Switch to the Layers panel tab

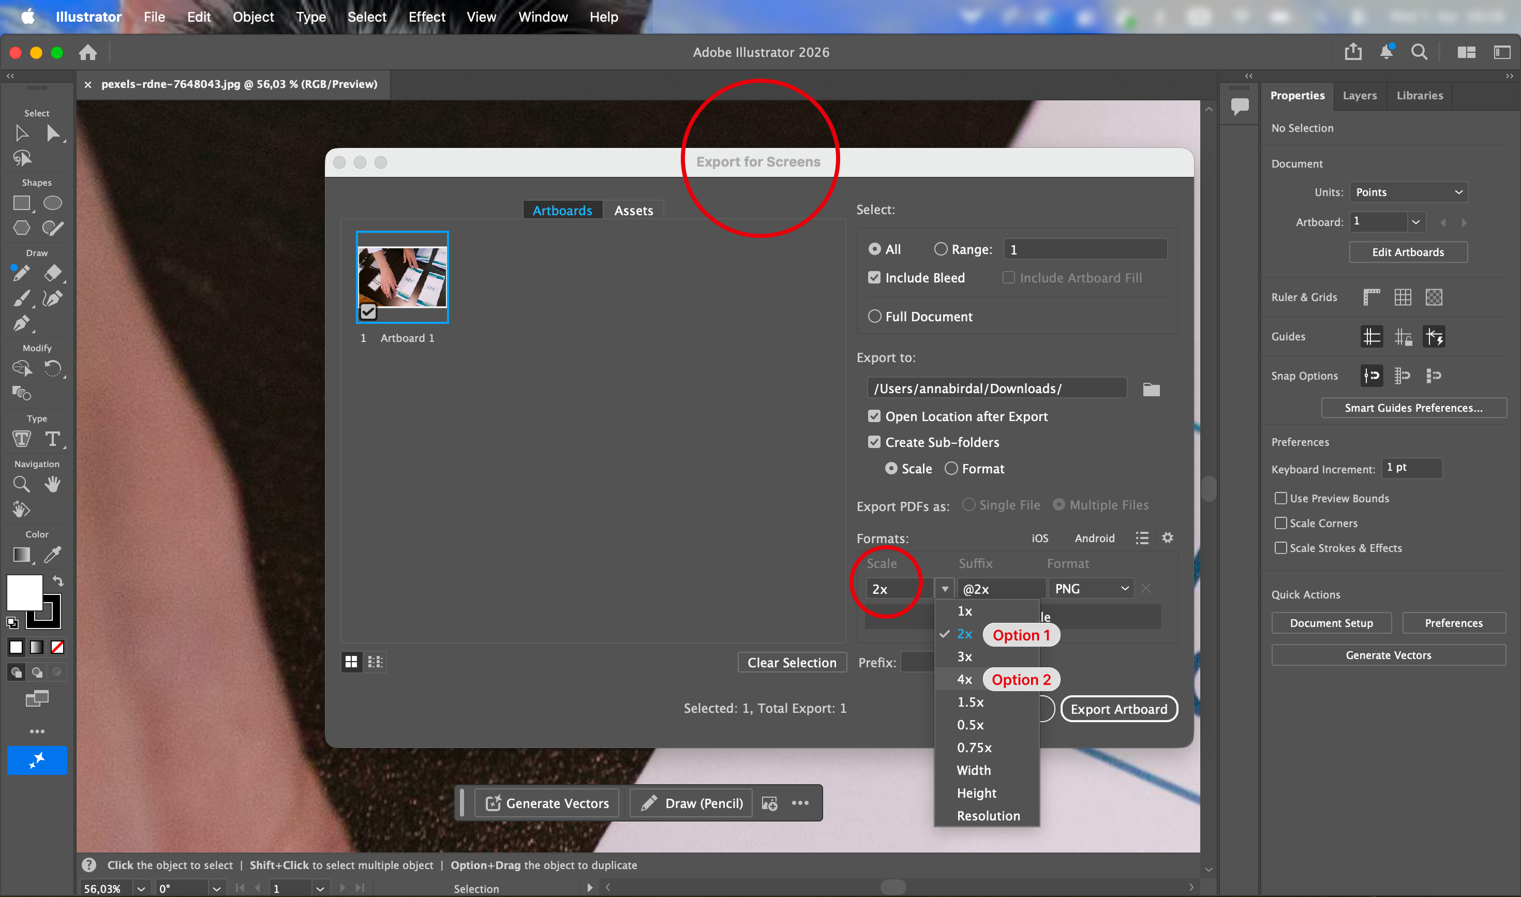point(1360,96)
